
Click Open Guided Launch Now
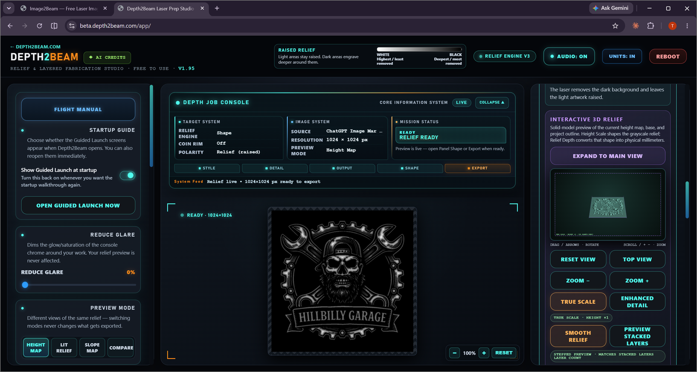pos(78,205)
